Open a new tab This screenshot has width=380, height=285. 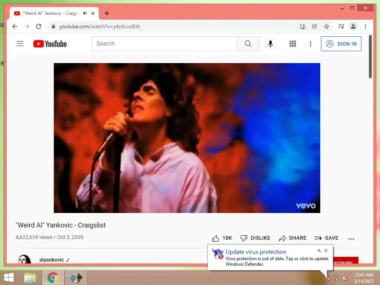click(107, 13)
